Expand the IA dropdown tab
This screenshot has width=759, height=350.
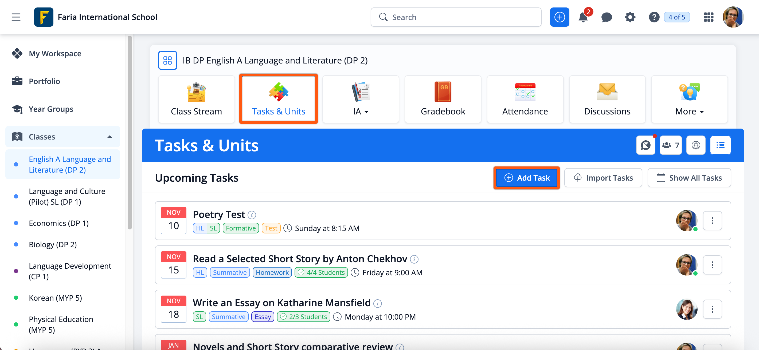(x=360, y=100)
